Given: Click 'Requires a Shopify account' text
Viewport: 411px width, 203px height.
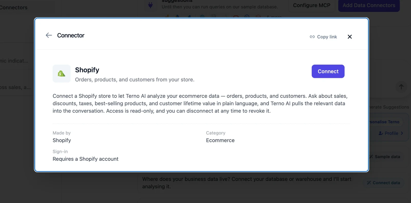Looking at the screenshot, I should coord(86,159).
